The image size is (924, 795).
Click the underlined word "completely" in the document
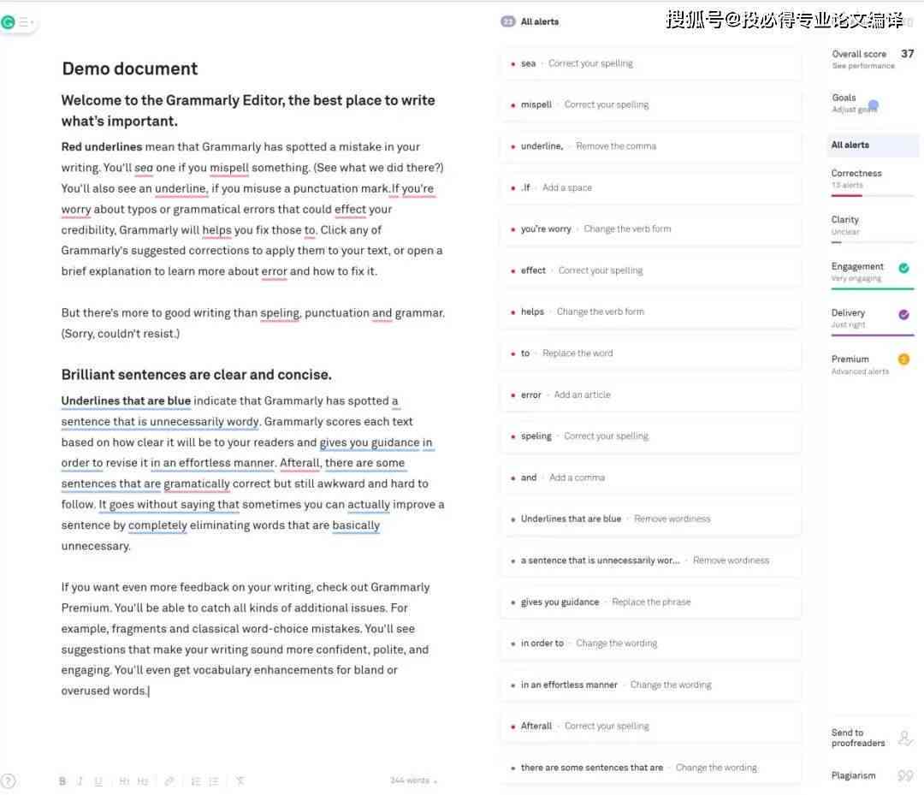pyautogui.click(x=157, y=525)
